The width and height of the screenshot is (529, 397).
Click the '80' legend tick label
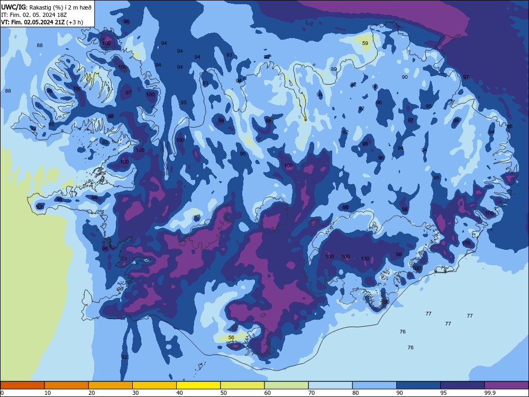click(x=355, y=393)
